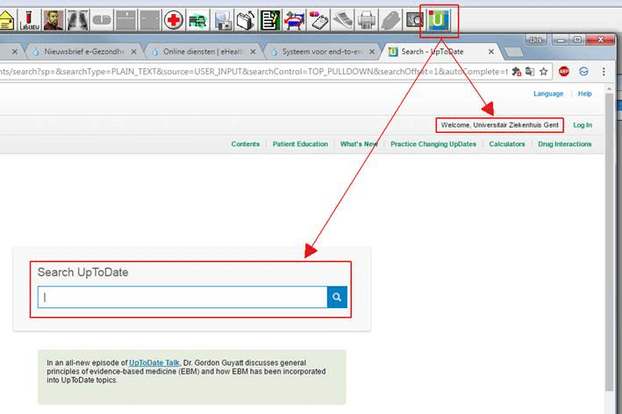Screen dimensions: 622x414
Task: Close the Nieuwsbrief e-Gezondheid tab
Action: [133, 52]
